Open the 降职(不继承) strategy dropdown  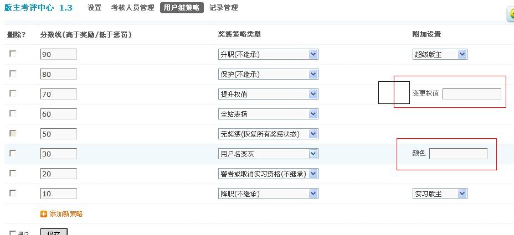click(268, 194)
